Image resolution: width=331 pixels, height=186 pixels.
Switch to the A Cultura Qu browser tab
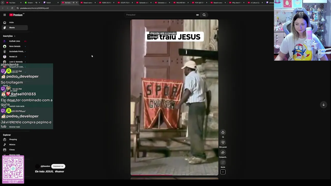point(255,3)
